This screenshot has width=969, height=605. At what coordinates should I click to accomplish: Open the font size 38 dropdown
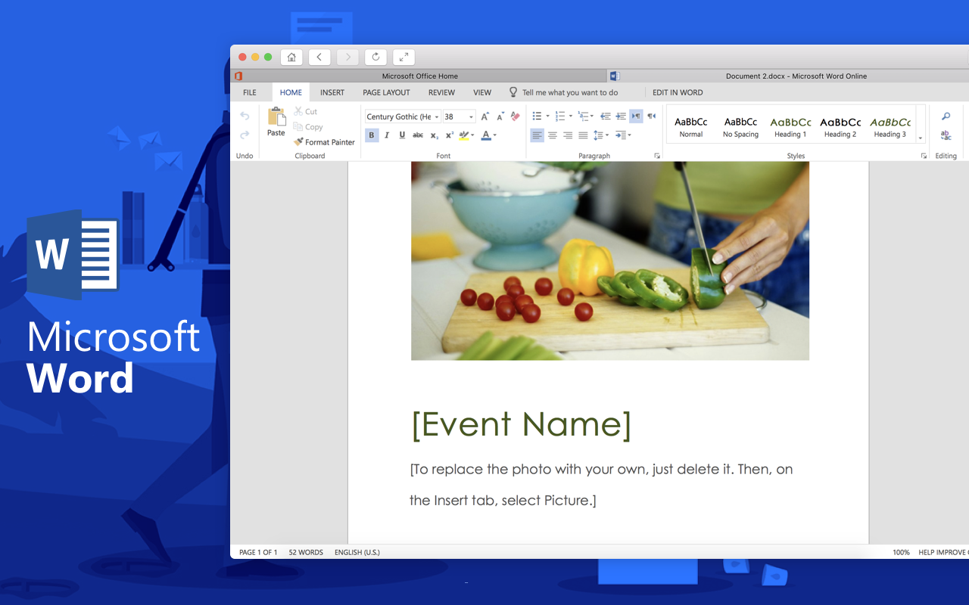click(x=471, y=117)
